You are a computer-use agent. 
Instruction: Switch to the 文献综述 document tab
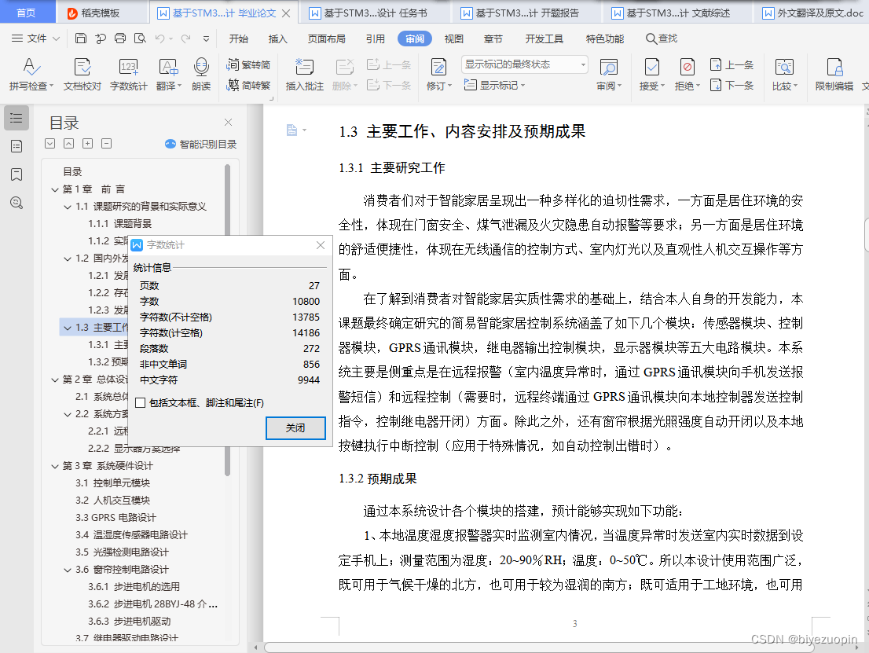(x=677, y=13)
